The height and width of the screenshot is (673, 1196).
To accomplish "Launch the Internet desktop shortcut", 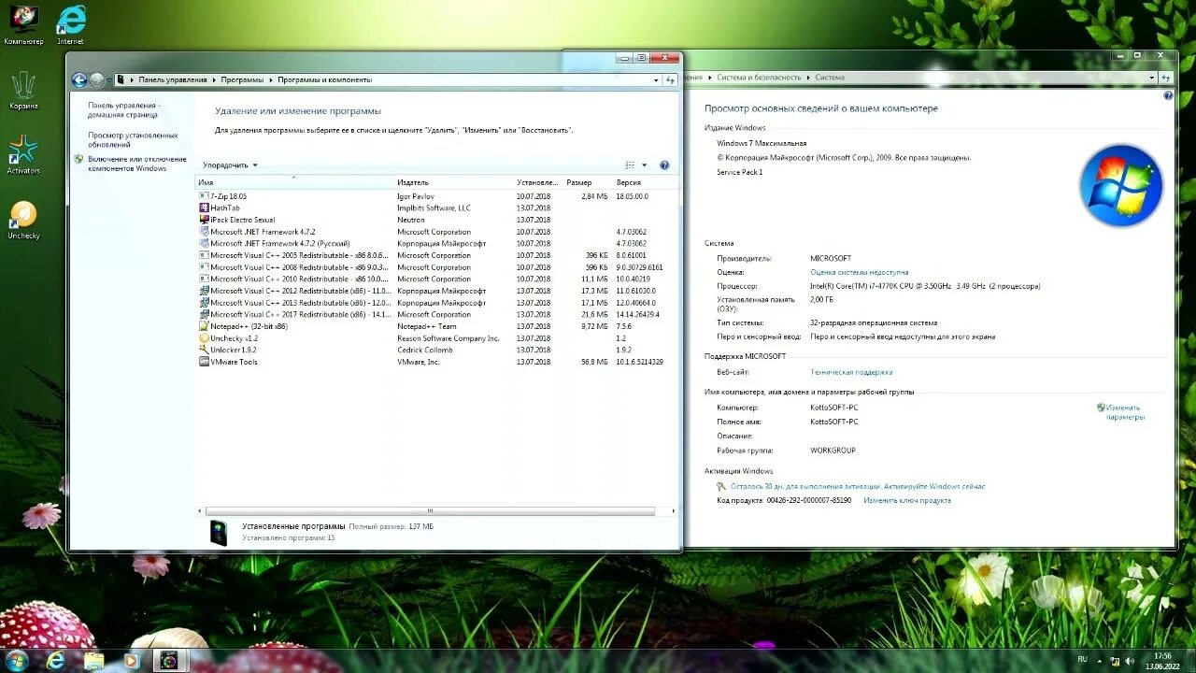I will pos(70,19).
